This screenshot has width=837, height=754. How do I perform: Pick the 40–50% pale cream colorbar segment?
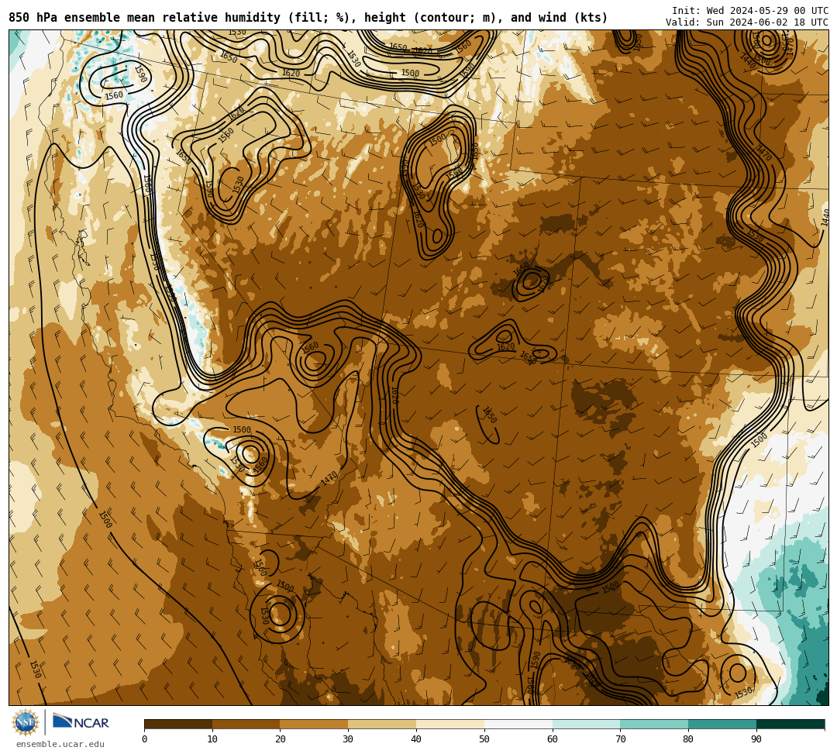450,724
